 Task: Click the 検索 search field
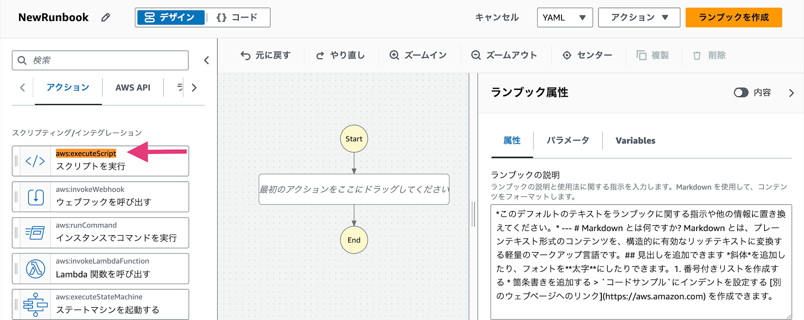tap(100, 60)
